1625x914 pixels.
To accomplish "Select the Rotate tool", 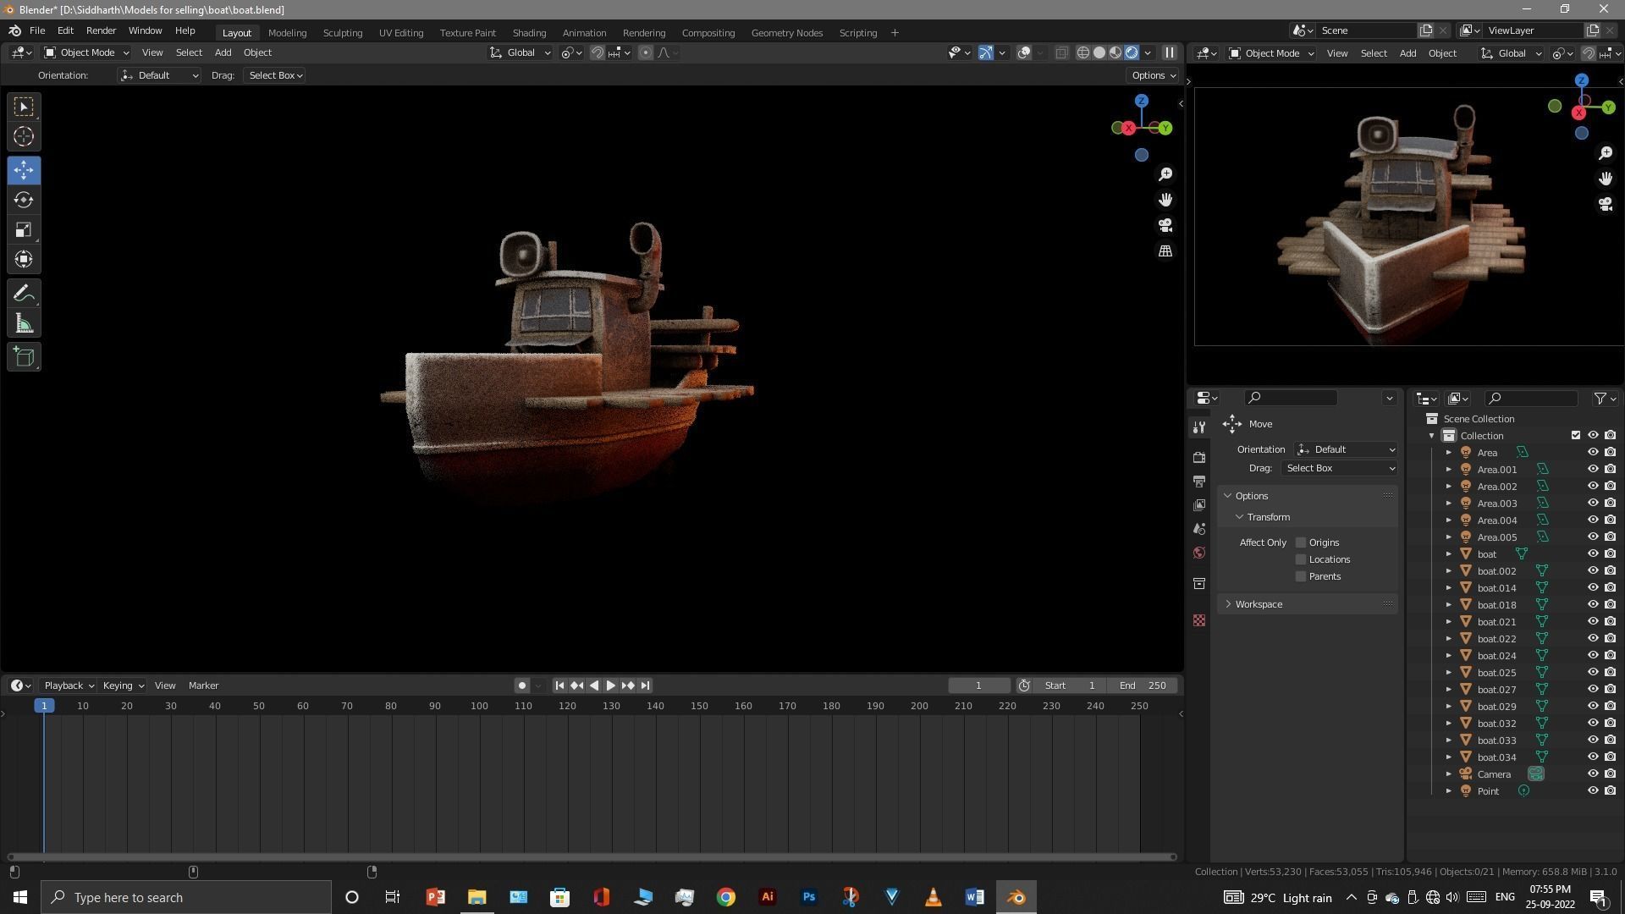I will tap(24, 201).
